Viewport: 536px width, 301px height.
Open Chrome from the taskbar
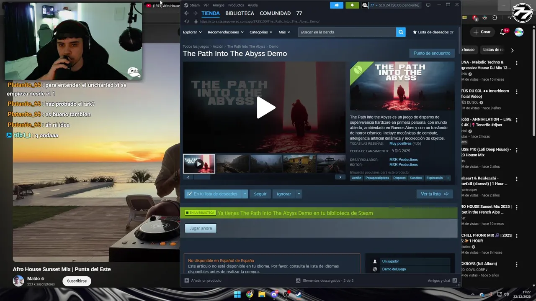250,294
